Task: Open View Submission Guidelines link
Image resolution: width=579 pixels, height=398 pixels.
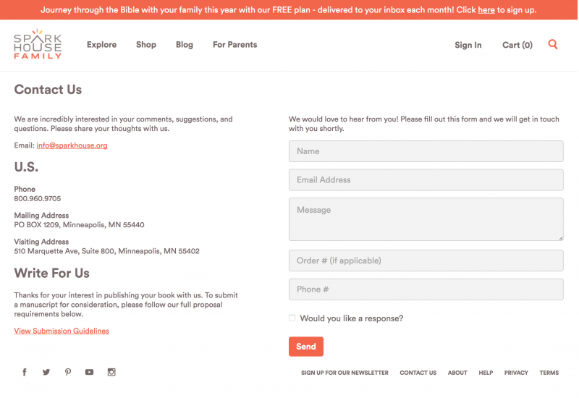Action: coord(62,331)
